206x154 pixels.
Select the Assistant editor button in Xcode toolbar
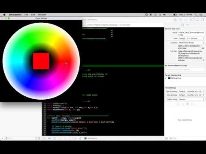tap(181, 20)
